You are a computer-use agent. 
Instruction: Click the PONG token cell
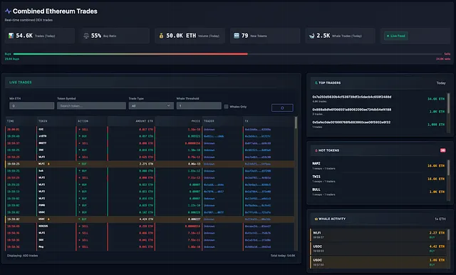(41, 205)
